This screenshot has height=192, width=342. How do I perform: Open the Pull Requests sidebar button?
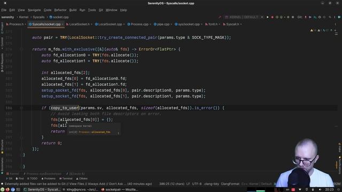(x=2, y=63)
